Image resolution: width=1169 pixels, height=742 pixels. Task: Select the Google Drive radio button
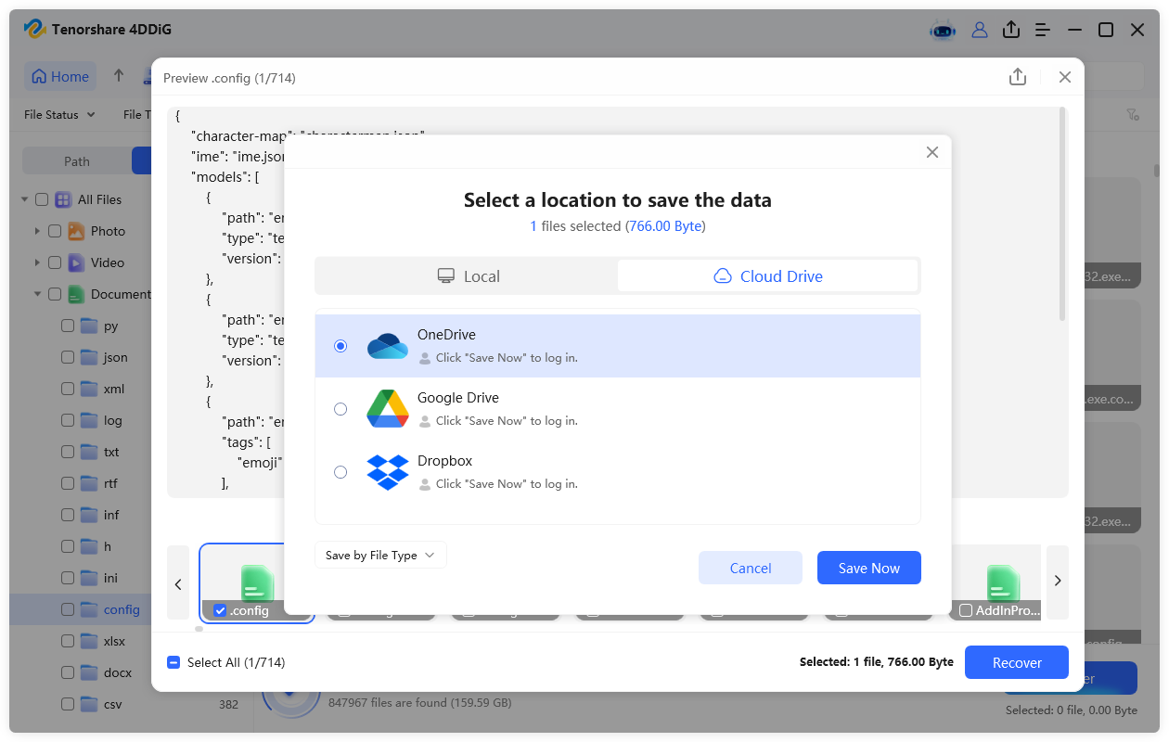340,409
